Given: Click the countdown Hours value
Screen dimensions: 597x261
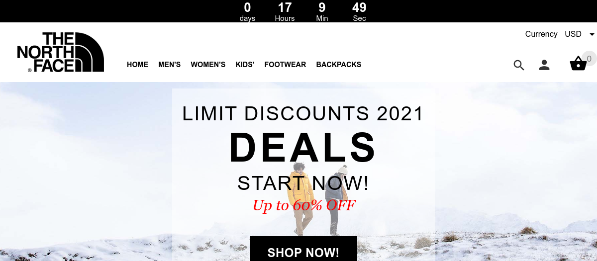Looking at the screenshot, I should coord(285,8).
